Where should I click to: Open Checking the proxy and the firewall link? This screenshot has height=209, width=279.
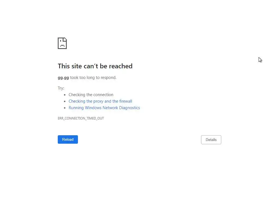pos(100,101)
